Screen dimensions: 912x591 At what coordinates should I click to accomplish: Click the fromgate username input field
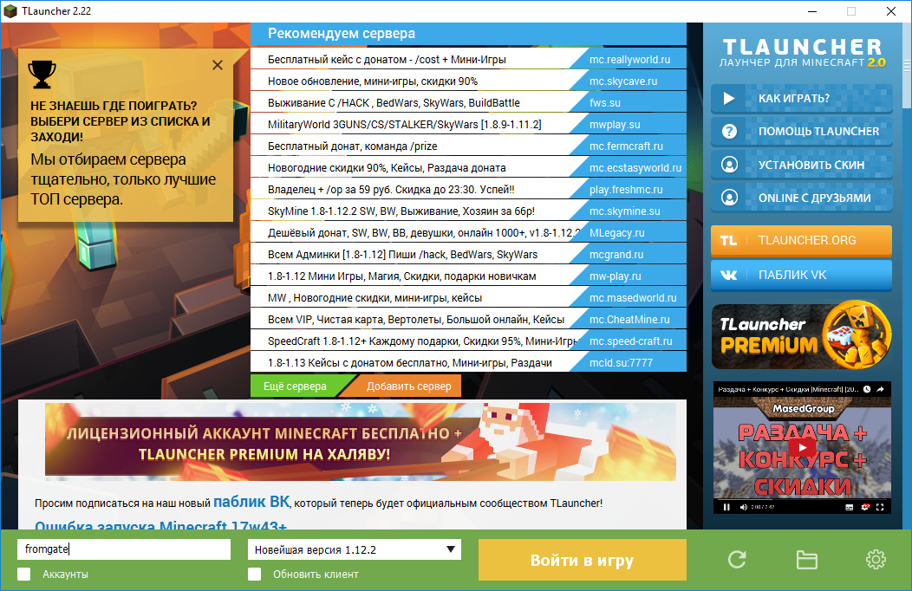[124, 549]
